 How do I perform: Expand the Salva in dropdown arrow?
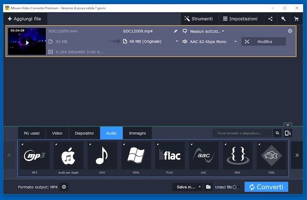(x=199, y=187)
